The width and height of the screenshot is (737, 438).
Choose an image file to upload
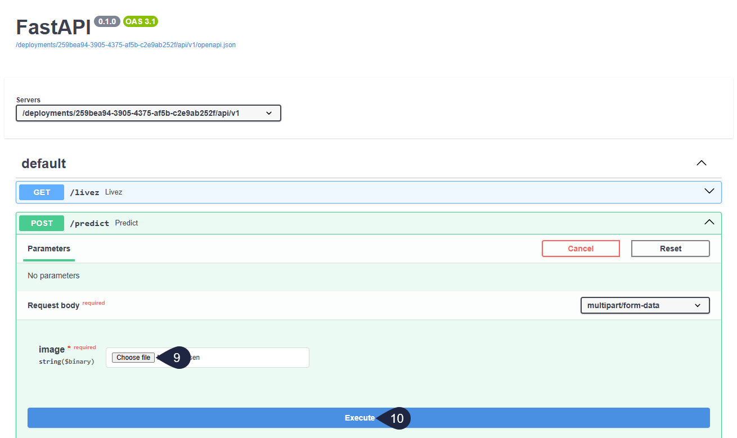coord(133,358)
